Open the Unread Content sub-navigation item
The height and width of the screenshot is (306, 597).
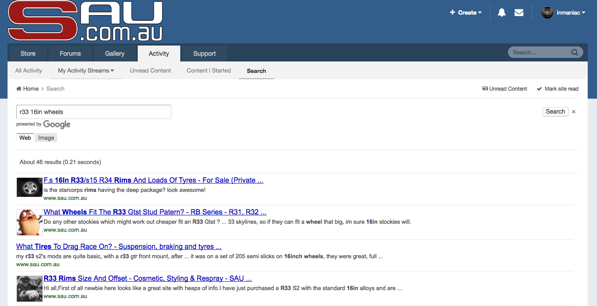[151, 71]
